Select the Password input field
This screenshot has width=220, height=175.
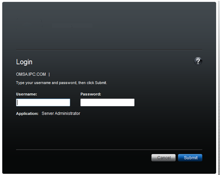click(x=107, y=102)
